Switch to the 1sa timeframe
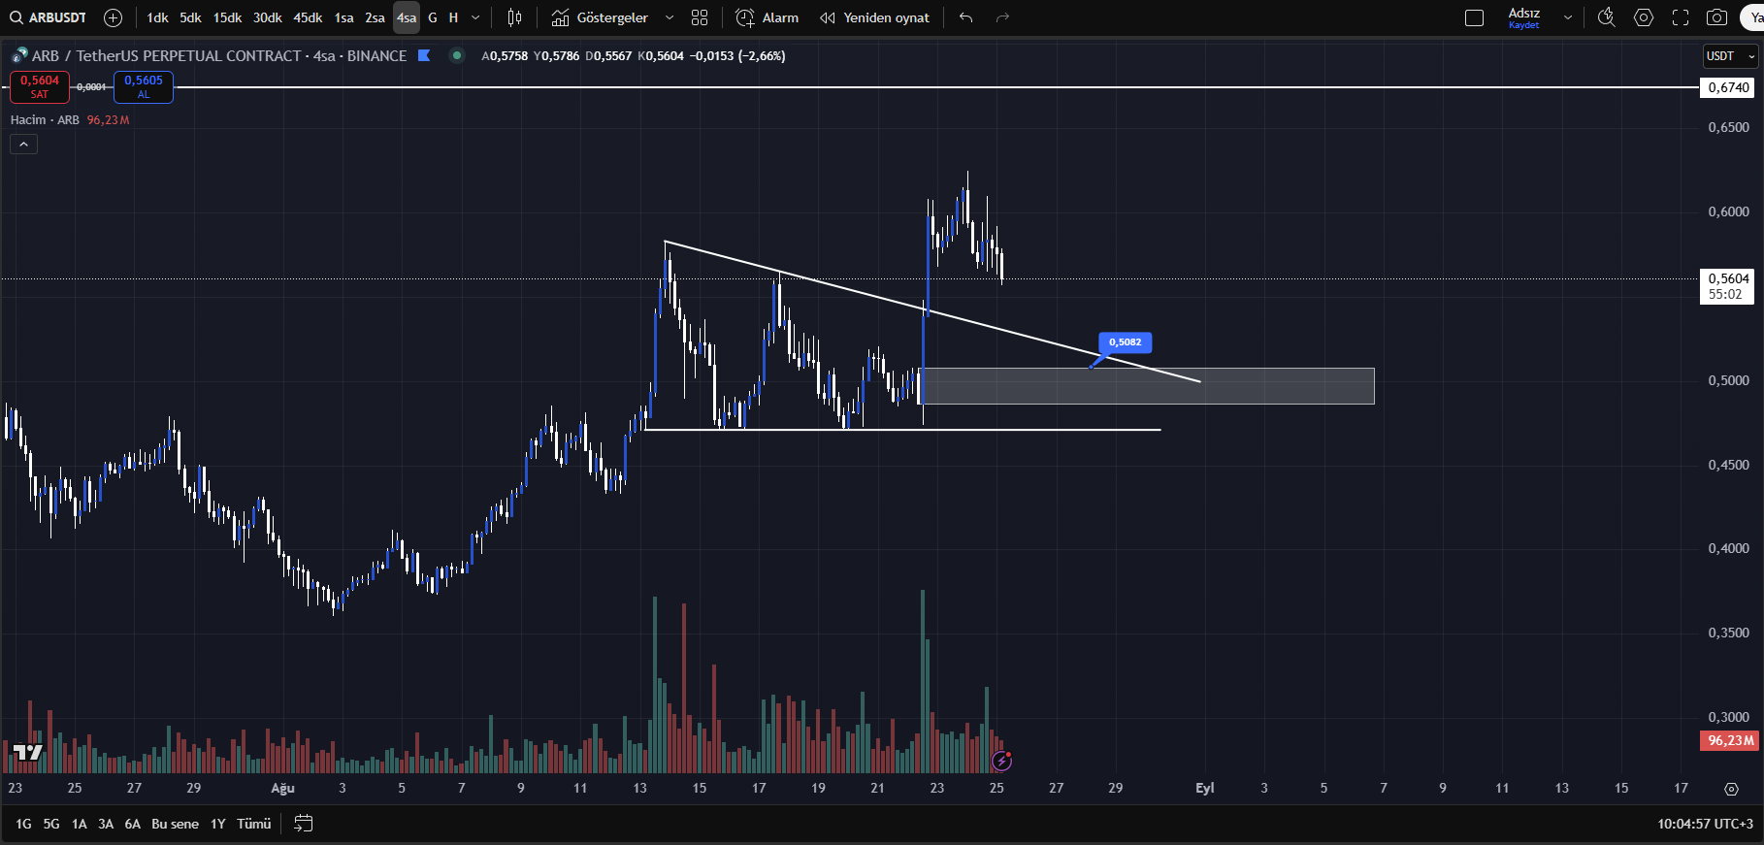The image size is (1764, 845). pyautogui.click(x=343, y=17)
